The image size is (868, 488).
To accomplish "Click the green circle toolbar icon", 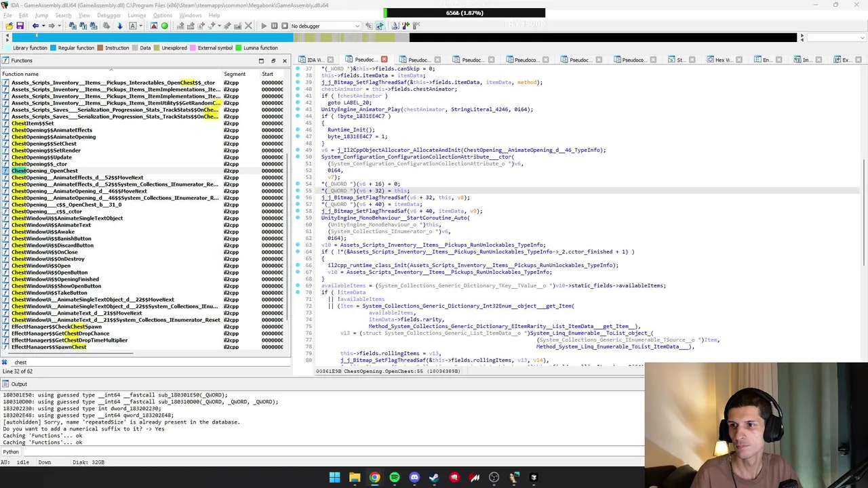I will pos(164,26).
